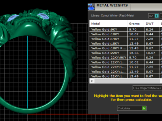Click the 10.02 grams value for 10KY
This screenshot has width=162, height=121.
coord(134,34)
